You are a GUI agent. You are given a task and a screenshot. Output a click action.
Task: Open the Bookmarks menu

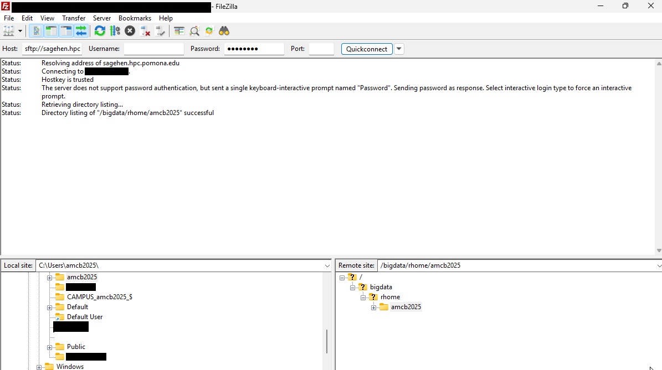(x=135, y=18)
